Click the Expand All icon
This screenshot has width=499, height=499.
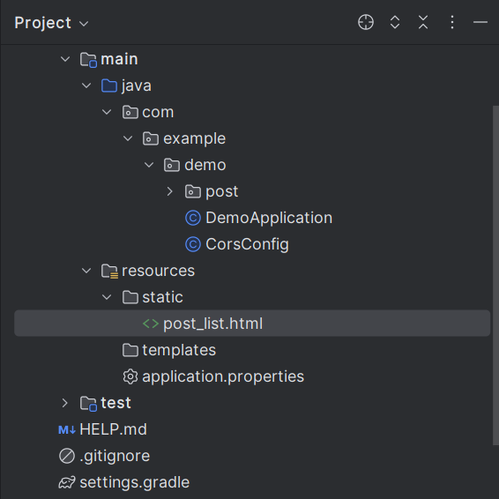coord(395,22)
